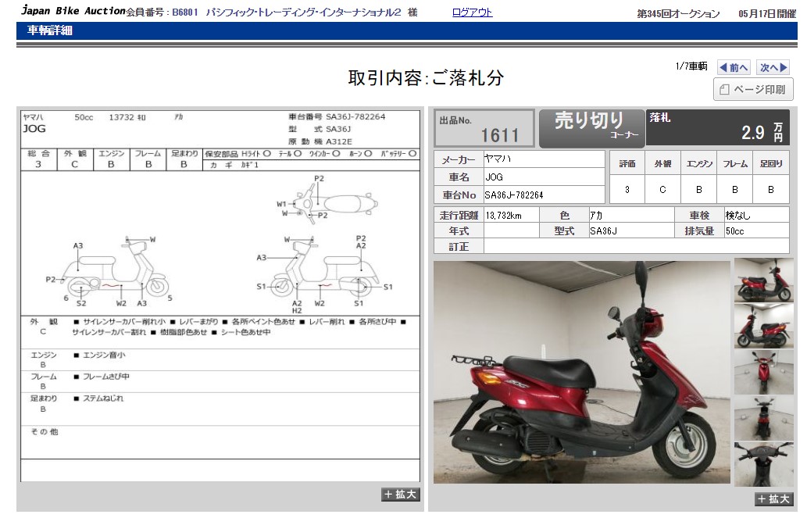Select the front-view scooter thumbnail
This screenshot has height=518, width=807.
coord(764,372)
